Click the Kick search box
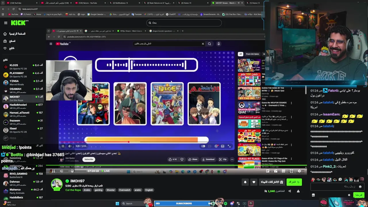This screenshot has height=207, width=368. [x=184, y=23]
